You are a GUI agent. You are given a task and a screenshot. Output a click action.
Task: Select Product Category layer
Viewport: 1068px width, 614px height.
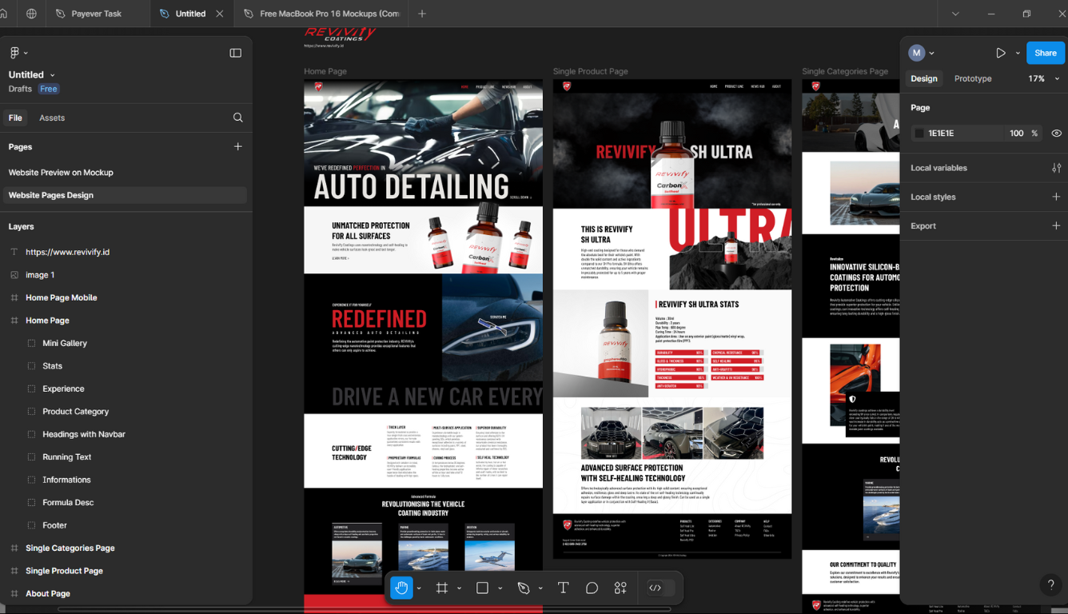76,411
